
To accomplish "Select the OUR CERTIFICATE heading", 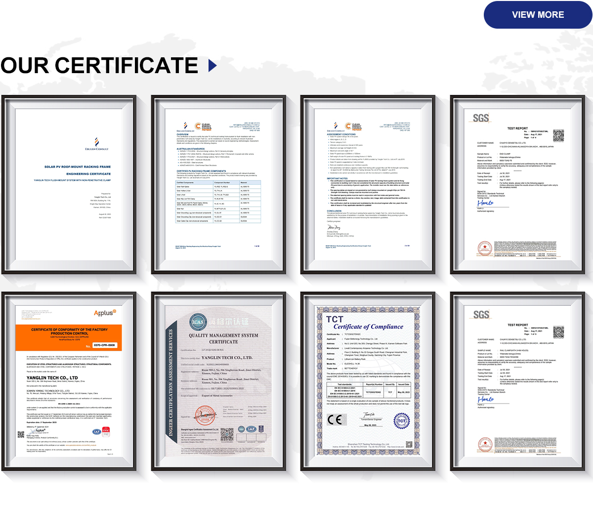I will (x=99, y=66).
